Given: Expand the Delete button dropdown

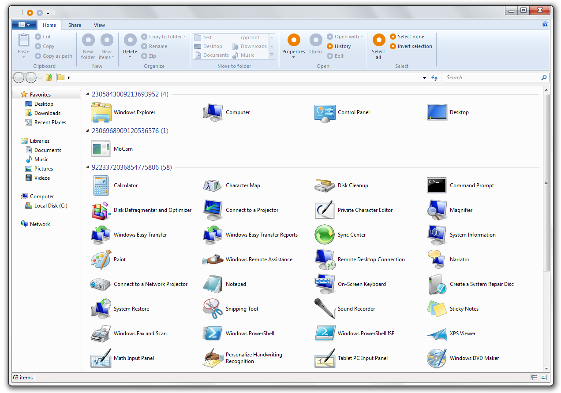Looking at the screenshot, I should click(x=130, y=57).
